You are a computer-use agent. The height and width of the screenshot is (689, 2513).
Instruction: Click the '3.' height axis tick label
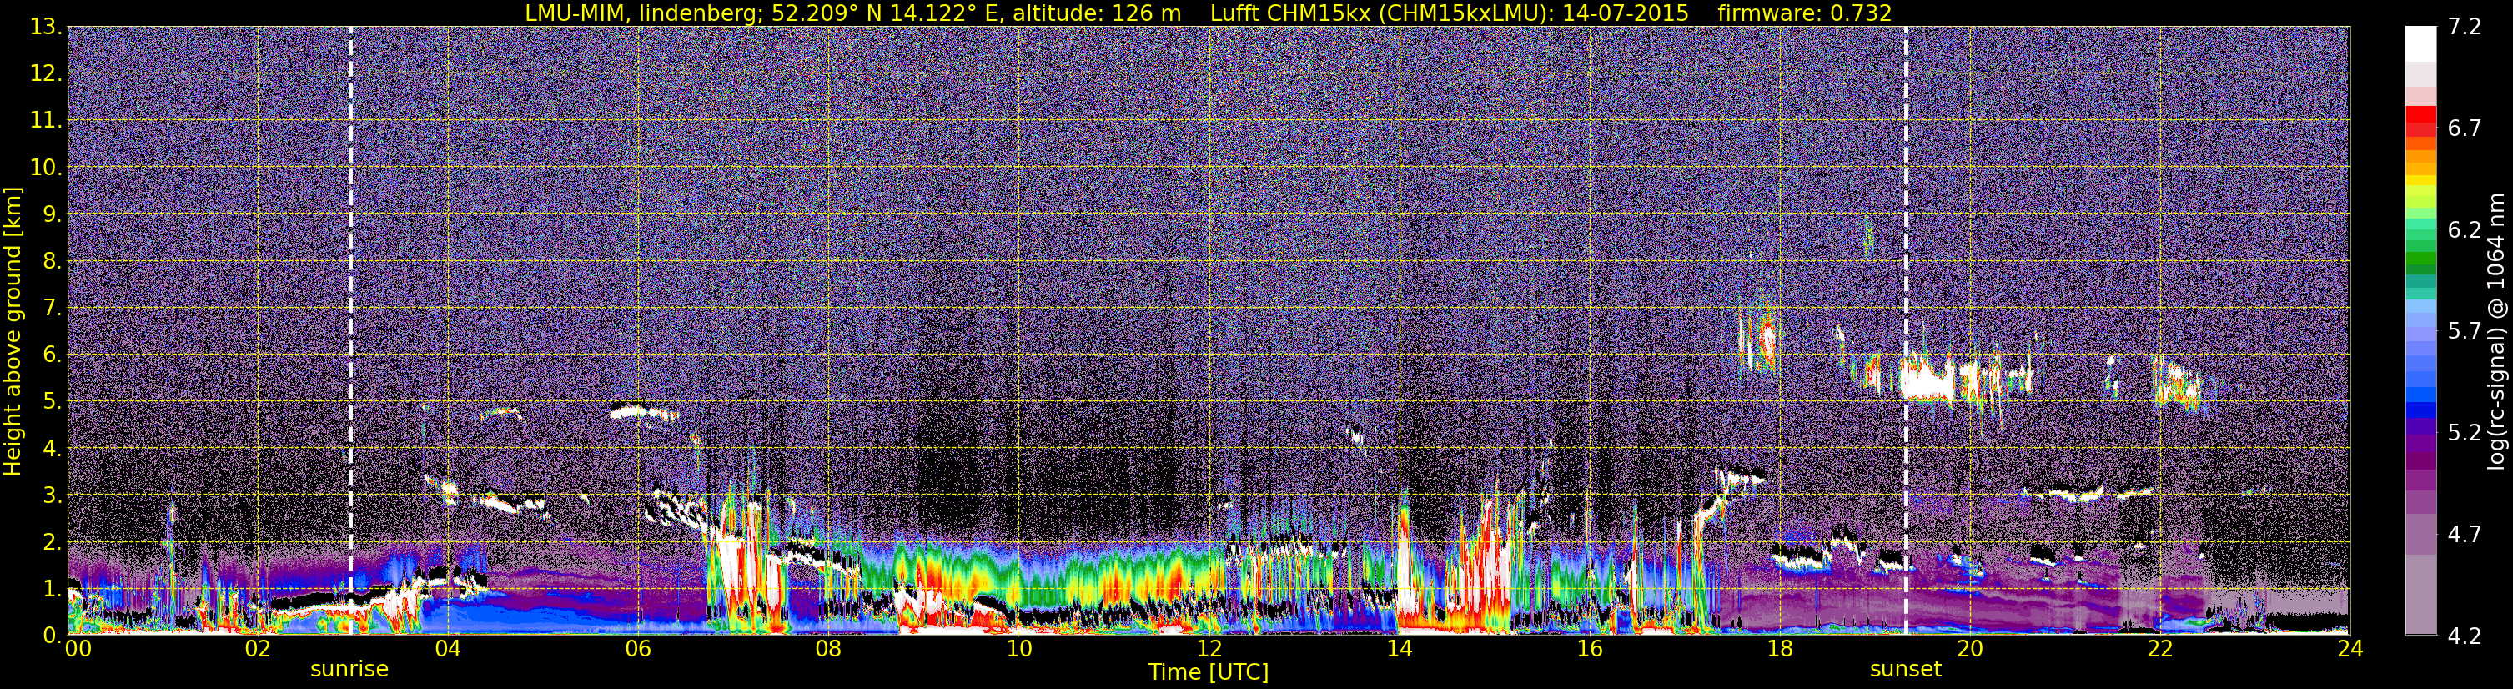[52, 495]
